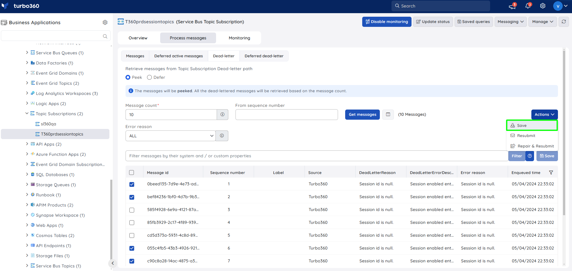
Task: Switch to the Monitoring tab
Action: coord(239,38)
